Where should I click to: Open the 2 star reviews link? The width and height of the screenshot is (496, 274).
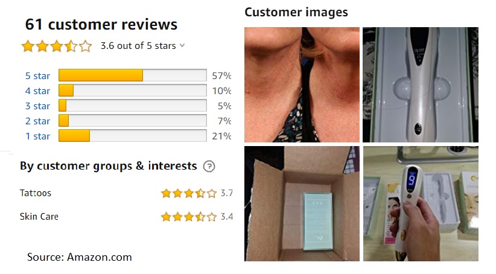click(x=37, y=121)
